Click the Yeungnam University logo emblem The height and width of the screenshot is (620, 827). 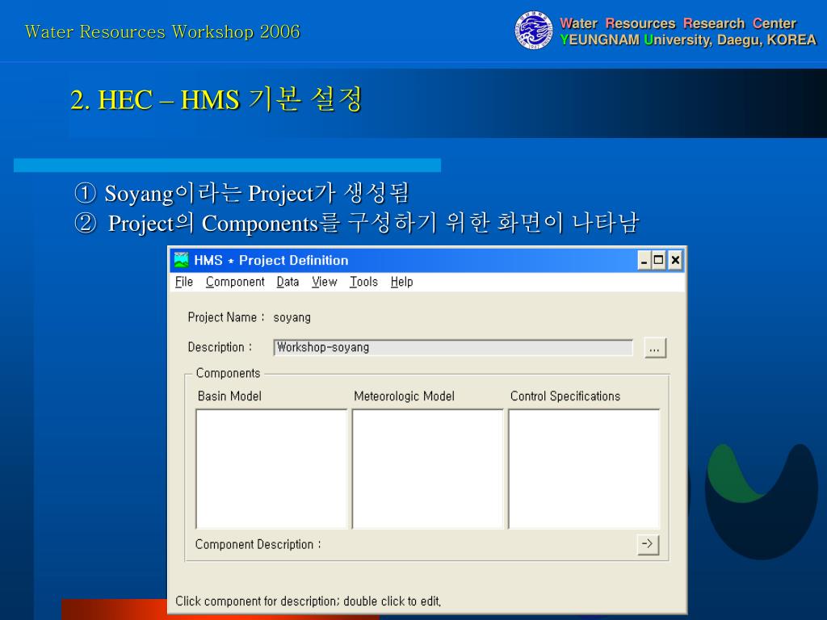tap(534, 31)
